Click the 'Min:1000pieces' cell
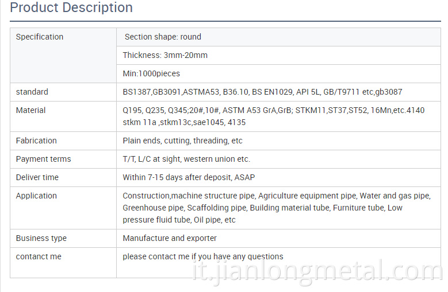 point(151,73)
